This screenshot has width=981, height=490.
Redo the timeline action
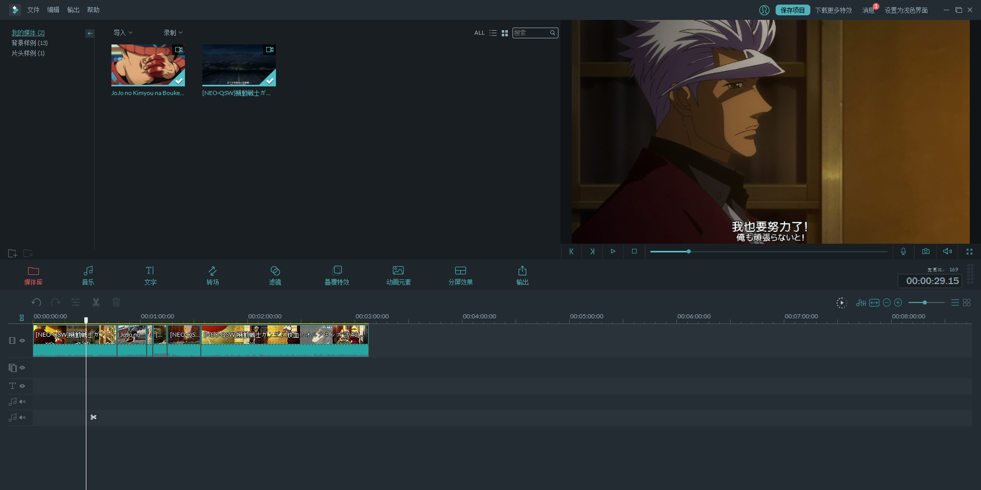[x=56, y=302]
